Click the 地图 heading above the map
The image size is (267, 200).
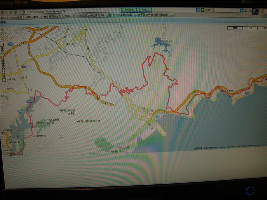click(x=3, y=22)
